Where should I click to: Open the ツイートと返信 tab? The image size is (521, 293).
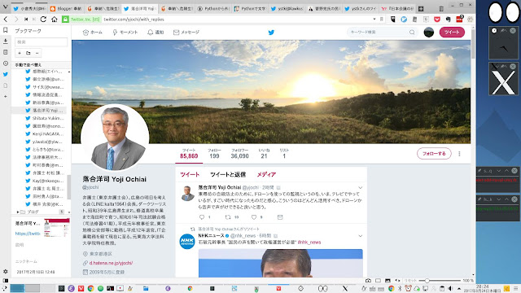tap(228, 174)
